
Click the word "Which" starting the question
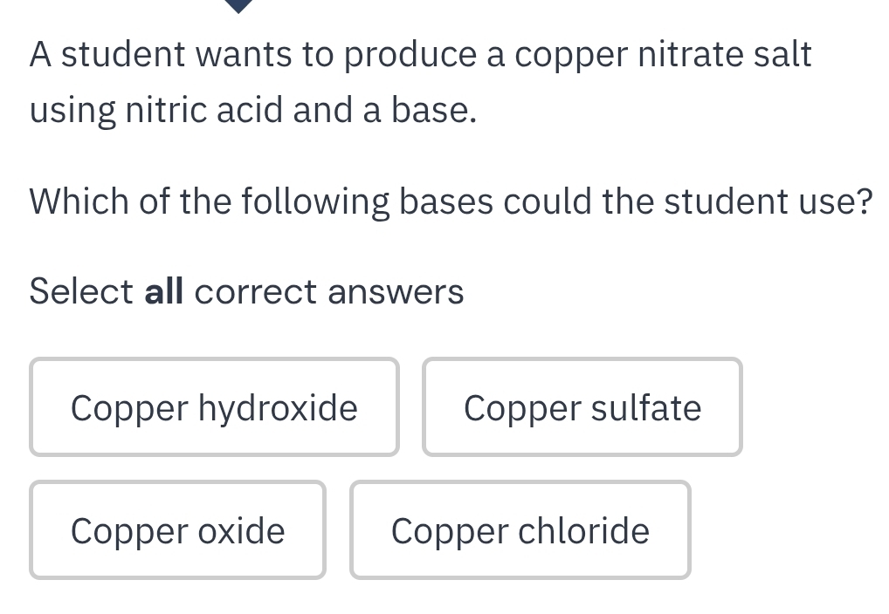point(79,201)
